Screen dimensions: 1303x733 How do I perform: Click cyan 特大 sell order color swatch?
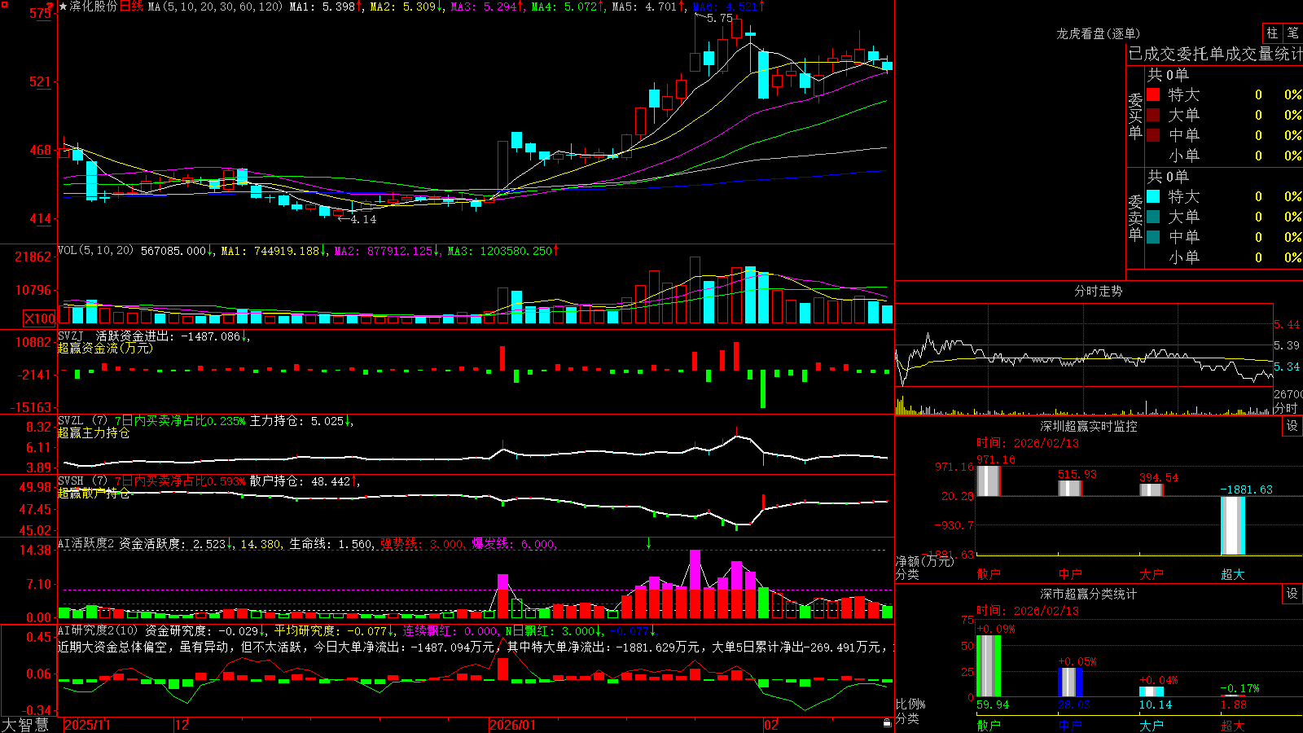(x=1153, y=196)
